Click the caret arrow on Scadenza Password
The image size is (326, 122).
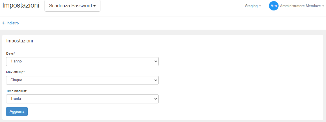coord(95,6)
